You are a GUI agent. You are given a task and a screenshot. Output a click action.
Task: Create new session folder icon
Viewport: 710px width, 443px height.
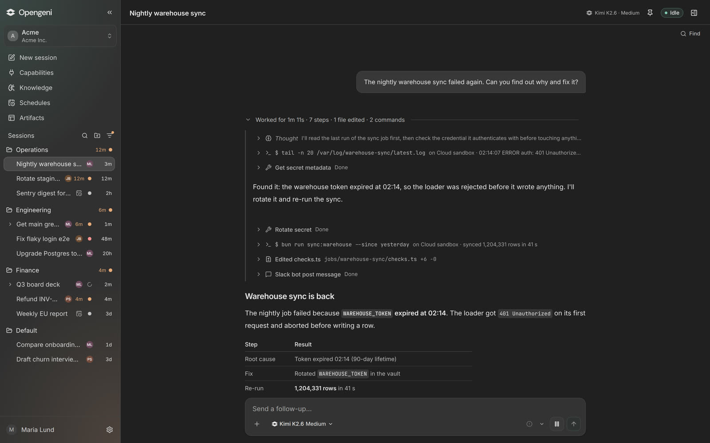97,136
